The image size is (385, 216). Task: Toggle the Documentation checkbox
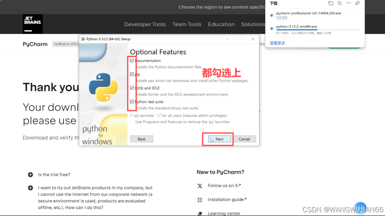pos(132,60)
